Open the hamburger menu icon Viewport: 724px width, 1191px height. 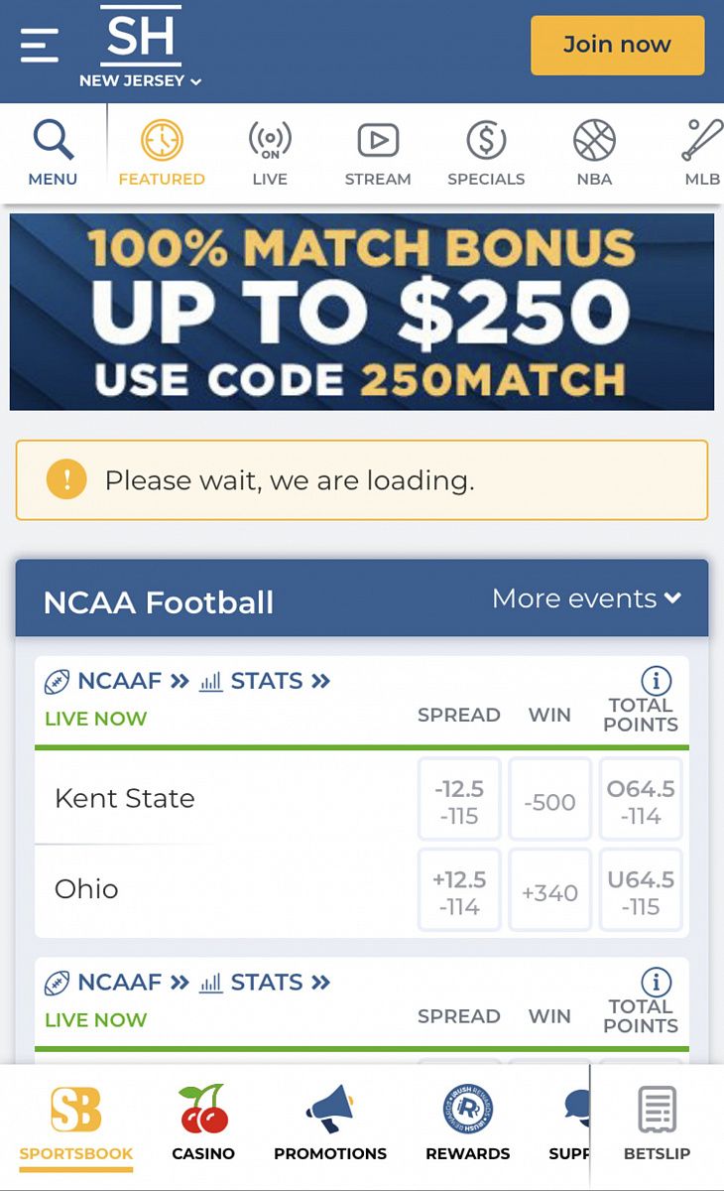pos(39,46)
